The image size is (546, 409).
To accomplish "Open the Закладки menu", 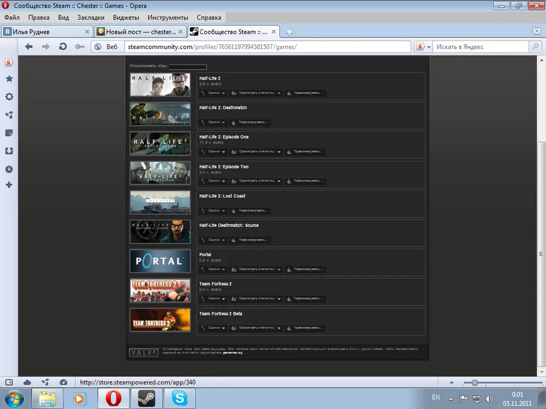I will (91, 17).
